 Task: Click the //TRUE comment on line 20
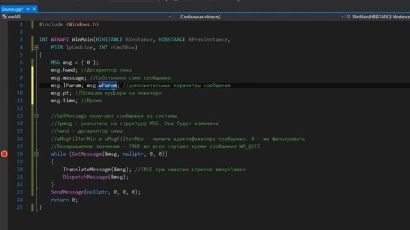(x=190, y=169)
